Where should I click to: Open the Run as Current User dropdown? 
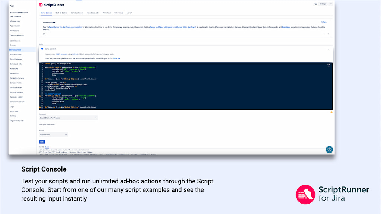coord(54,135)
